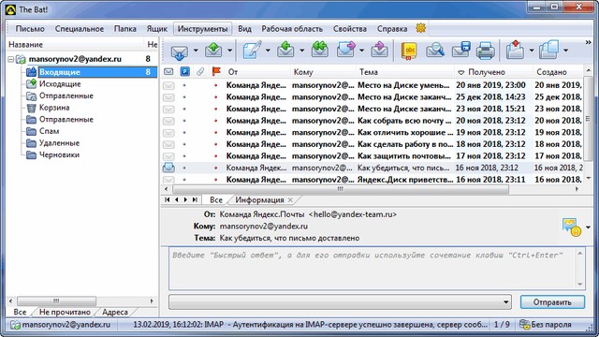Click Без пароля lock status icon

tap(524, 325)
